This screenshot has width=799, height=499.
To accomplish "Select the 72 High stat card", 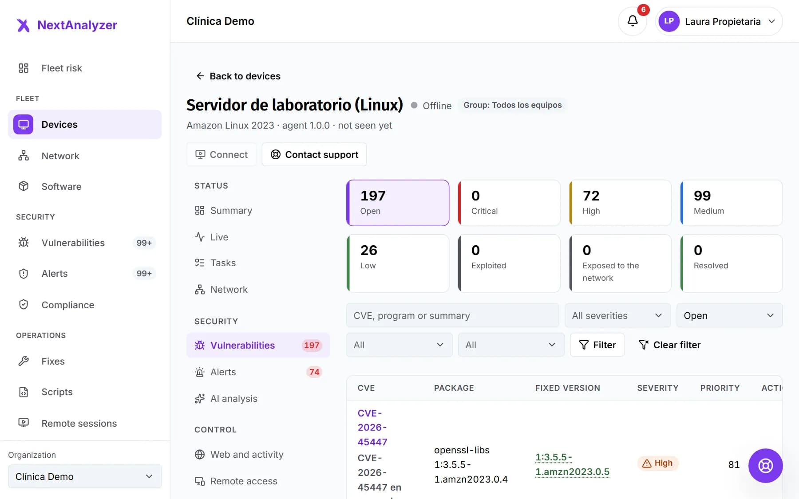I will [x=620, y=203].
